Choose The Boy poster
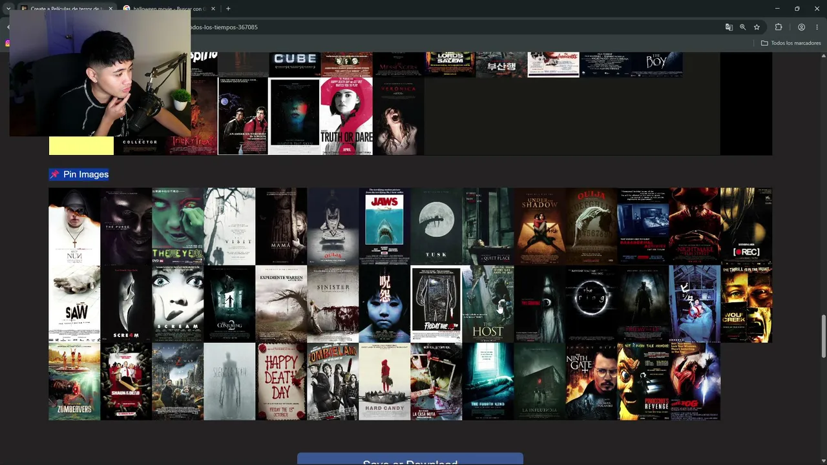Viewport: 827px width, 465px height. pos(657,65)
